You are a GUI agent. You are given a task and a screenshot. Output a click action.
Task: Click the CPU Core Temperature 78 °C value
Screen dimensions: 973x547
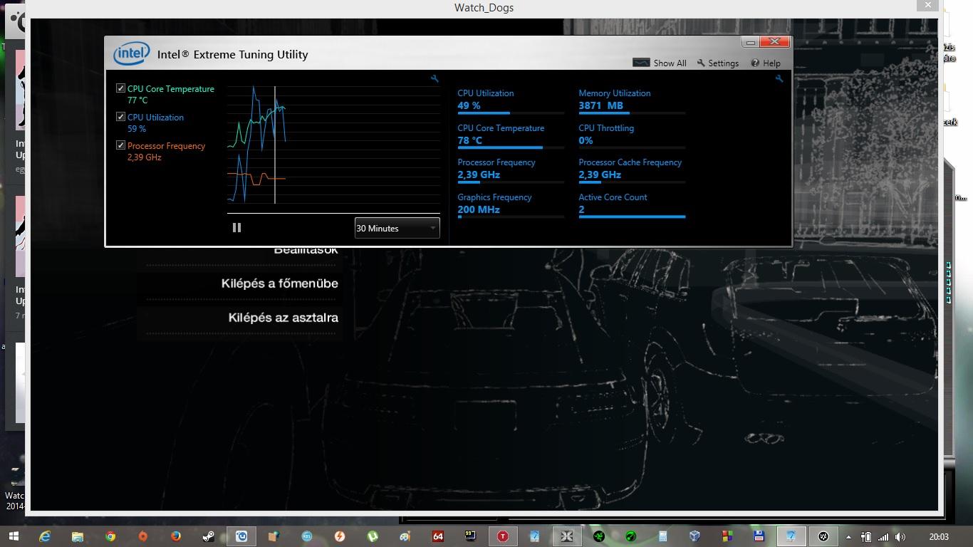tap(469, 140)
